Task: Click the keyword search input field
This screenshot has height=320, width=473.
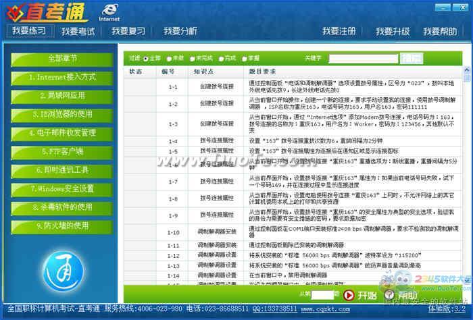Action: point(364,59)
